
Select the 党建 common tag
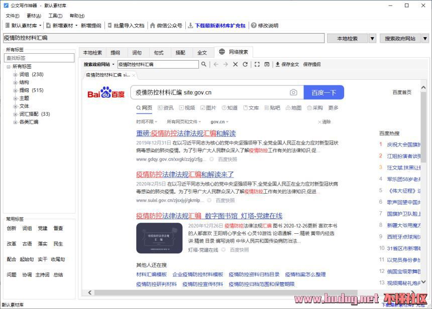tap(43, 228)
